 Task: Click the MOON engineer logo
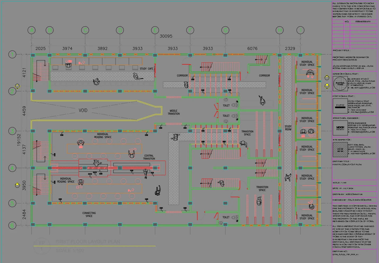click(x=340, y=128)
